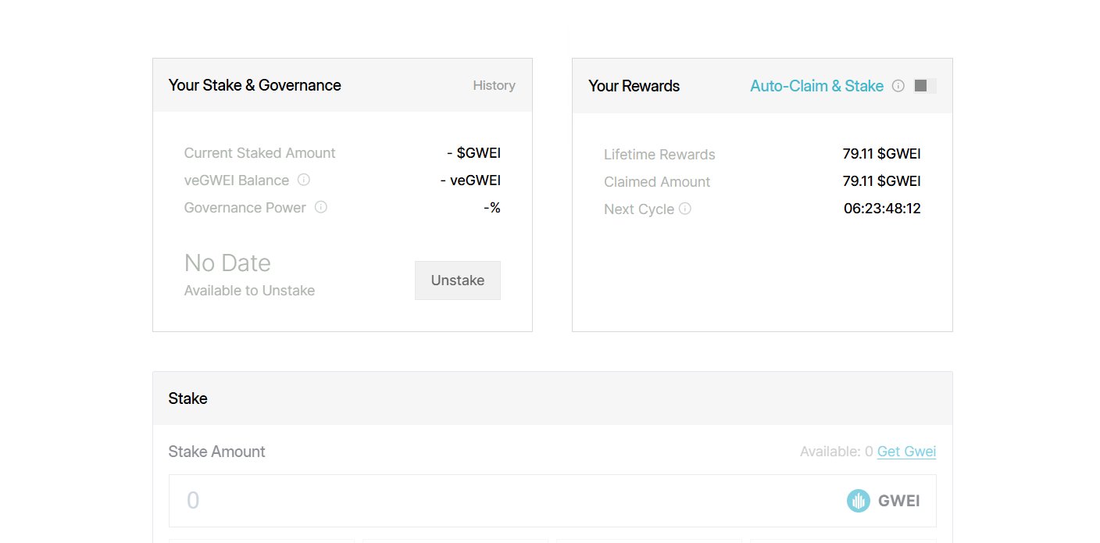Click the Lifetime Rewards 79.11 $GWEI value
Screen dimensions: 1100x543
point(881,154)
